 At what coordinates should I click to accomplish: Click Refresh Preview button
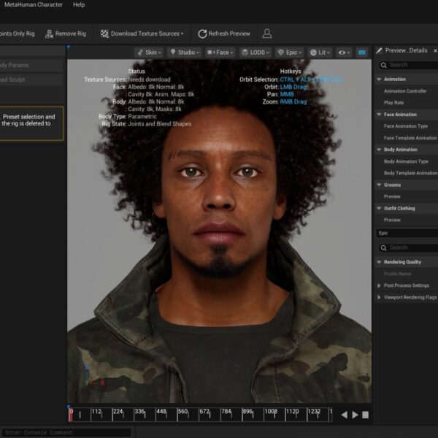point(224,34)
